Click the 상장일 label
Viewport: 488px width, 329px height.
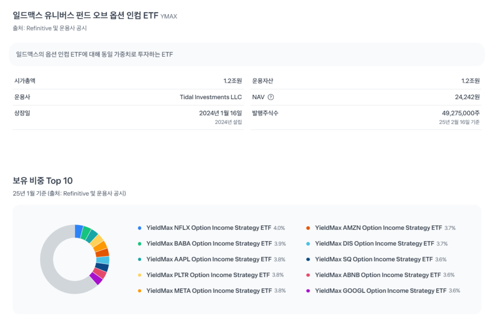[x=22, y=113]
